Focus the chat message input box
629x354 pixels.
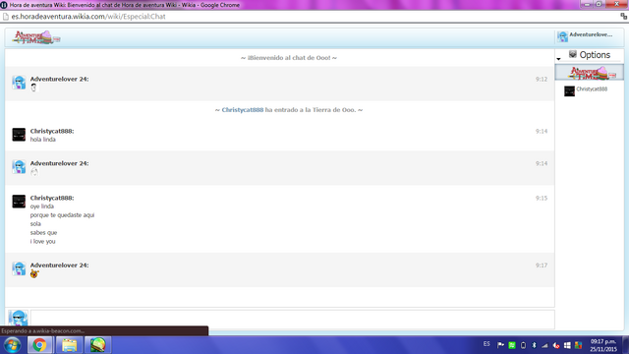click(293, 320)
